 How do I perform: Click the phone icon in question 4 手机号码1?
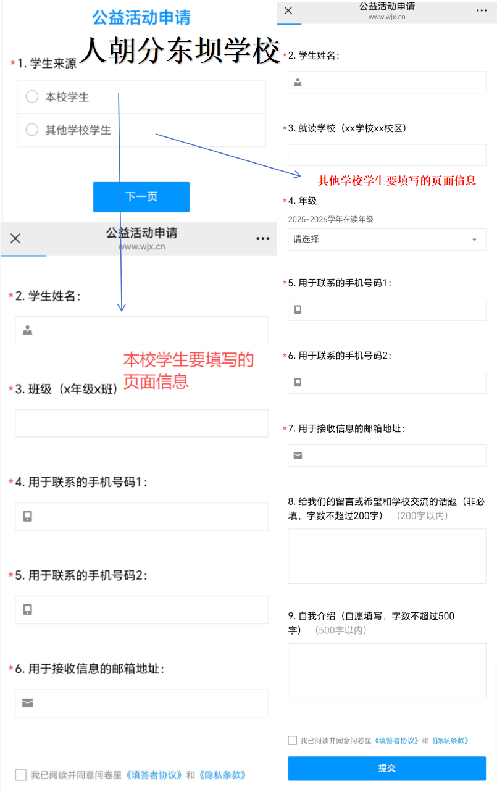click(27, 516)
